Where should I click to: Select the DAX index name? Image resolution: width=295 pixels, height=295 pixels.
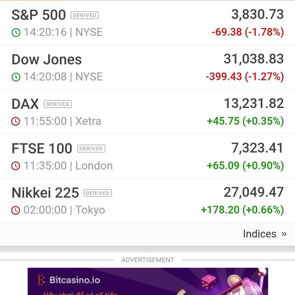click(x=25, y=104)
